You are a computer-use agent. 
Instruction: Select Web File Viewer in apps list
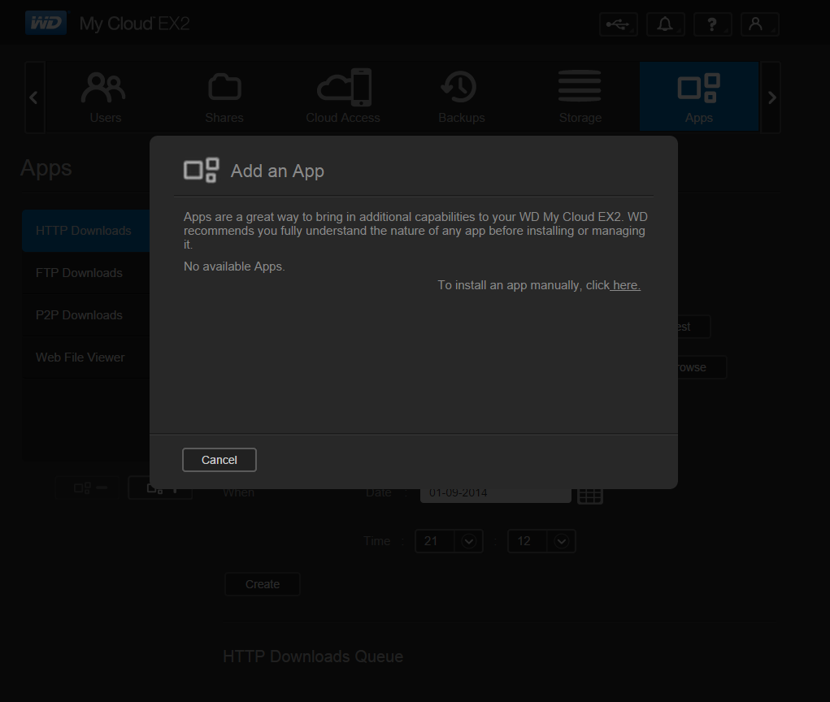(86, 357)
